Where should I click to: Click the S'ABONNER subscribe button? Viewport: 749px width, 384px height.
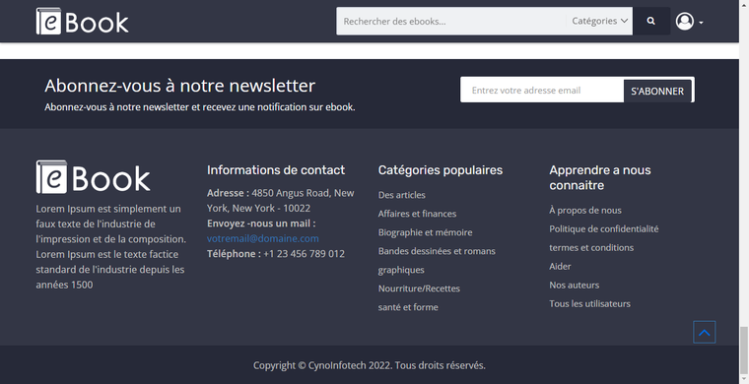pyautogui.click(x=657, y=92)
